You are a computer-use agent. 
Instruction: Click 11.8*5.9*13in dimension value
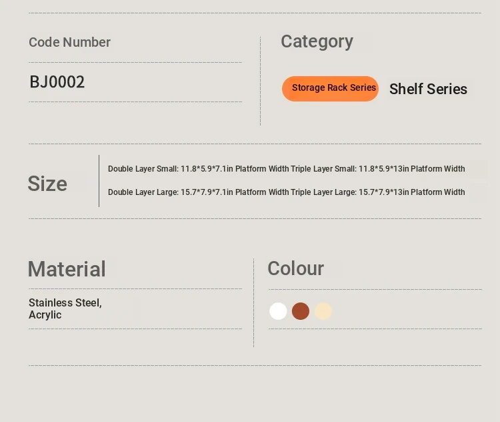tap(383, 169)
